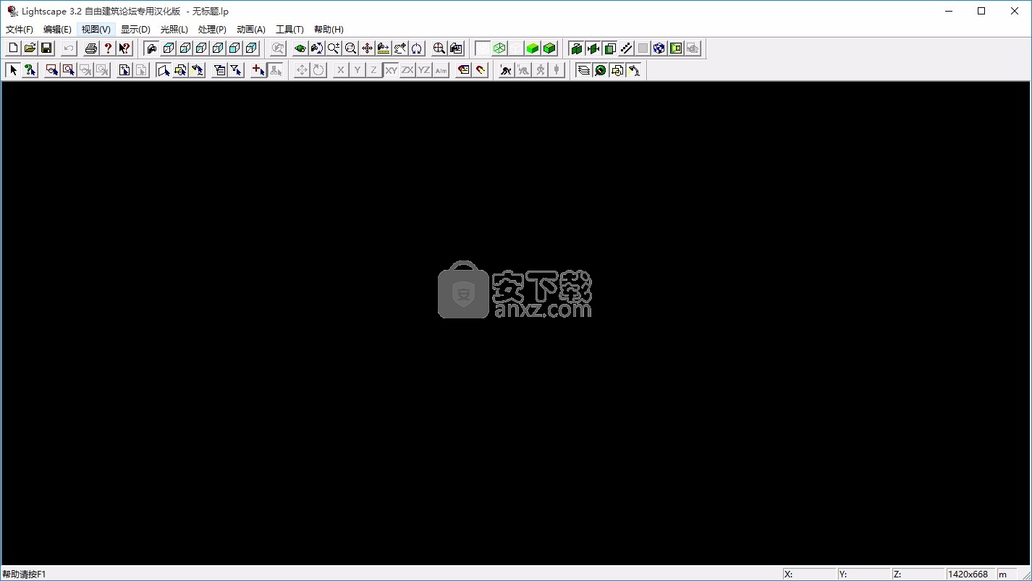Open the 显示(D) menu

[x=135, y=30]
